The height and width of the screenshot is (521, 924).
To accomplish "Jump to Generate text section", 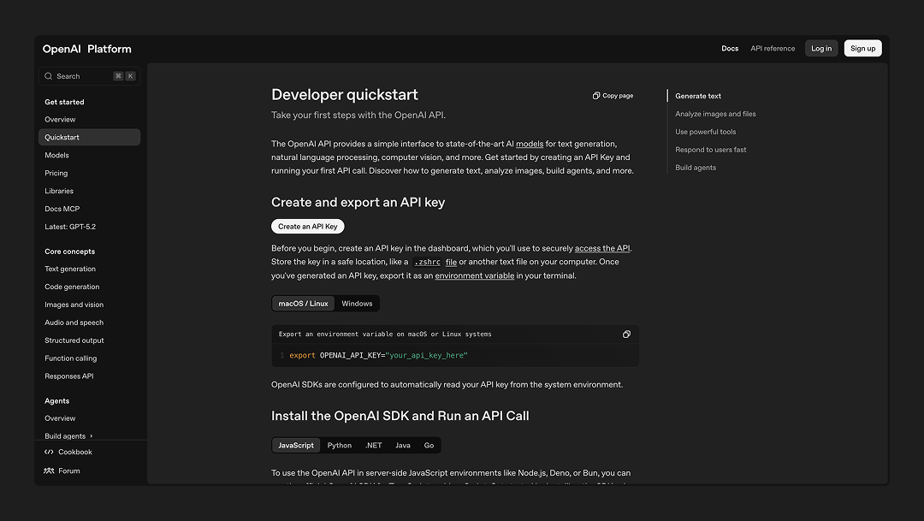I will [x=698, y=96].
